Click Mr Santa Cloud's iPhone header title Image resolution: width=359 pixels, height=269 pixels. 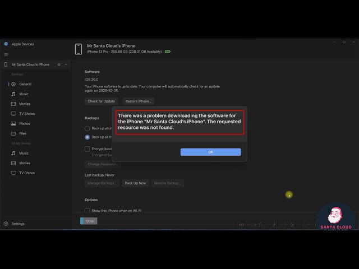[x=111, y=46]
